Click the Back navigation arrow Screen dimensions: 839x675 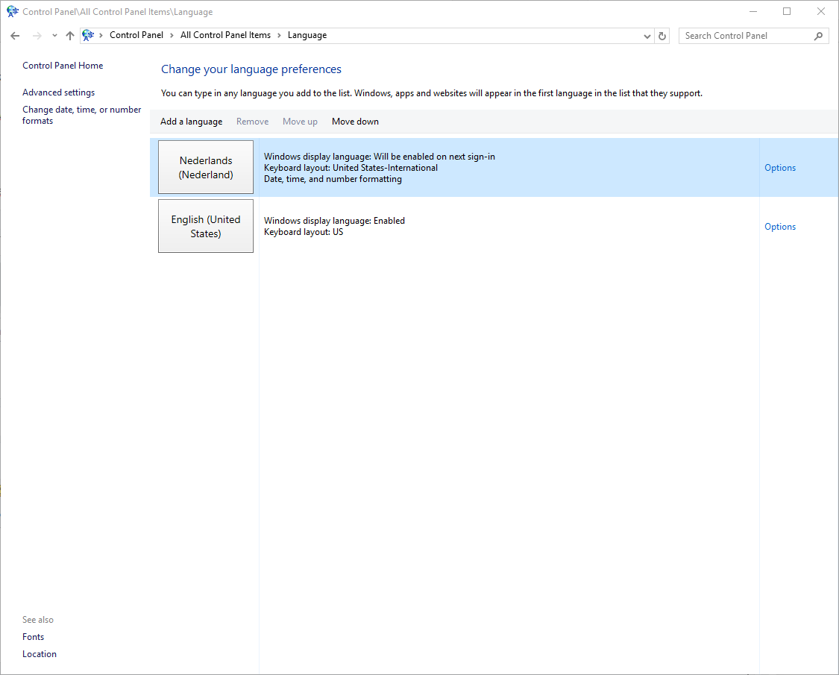[x=15, y=36]
